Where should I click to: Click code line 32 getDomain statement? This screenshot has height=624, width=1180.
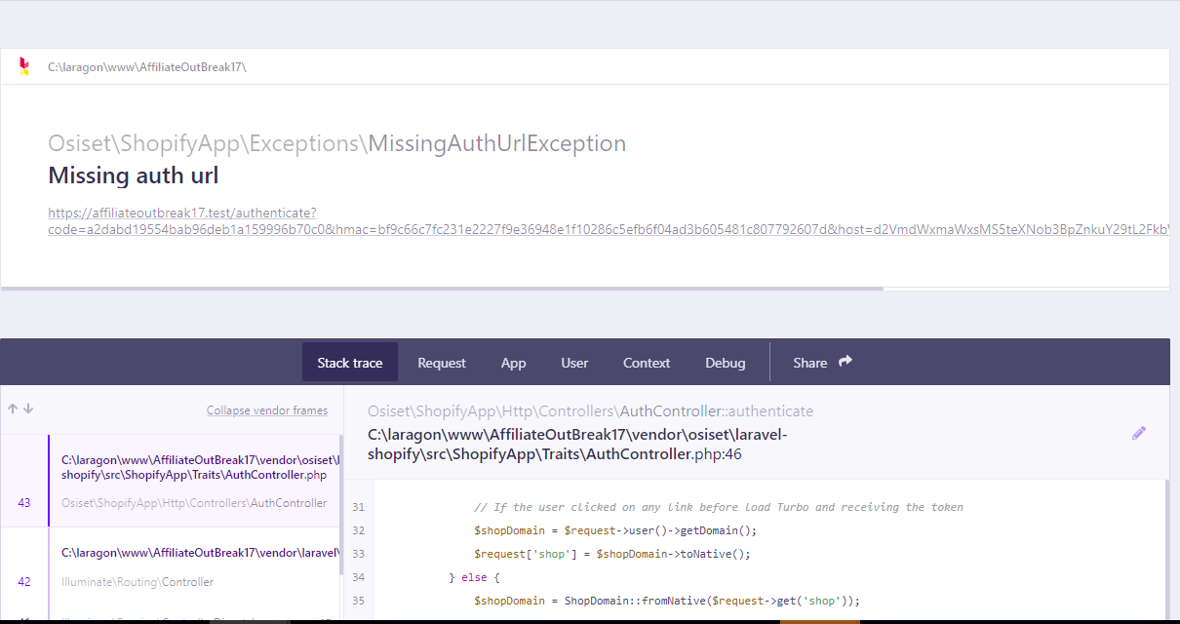615,530
